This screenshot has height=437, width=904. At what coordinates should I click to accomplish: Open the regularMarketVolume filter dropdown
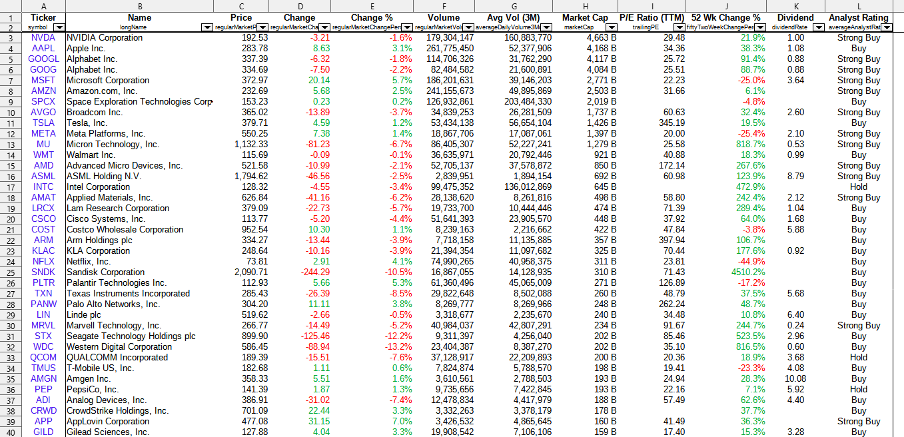click(469, 27)
